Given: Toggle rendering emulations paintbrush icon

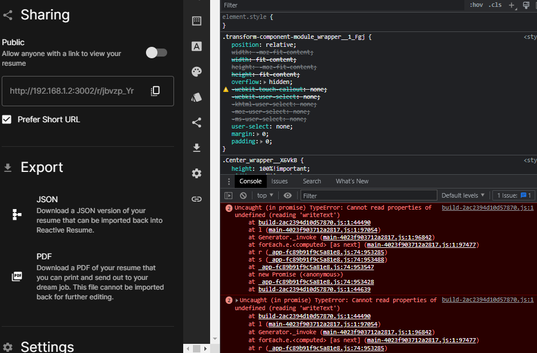Looking at the screenshot, I should point(526,5).
